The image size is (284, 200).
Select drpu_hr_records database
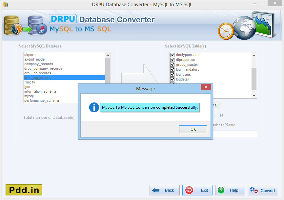[x=64, y=73]
